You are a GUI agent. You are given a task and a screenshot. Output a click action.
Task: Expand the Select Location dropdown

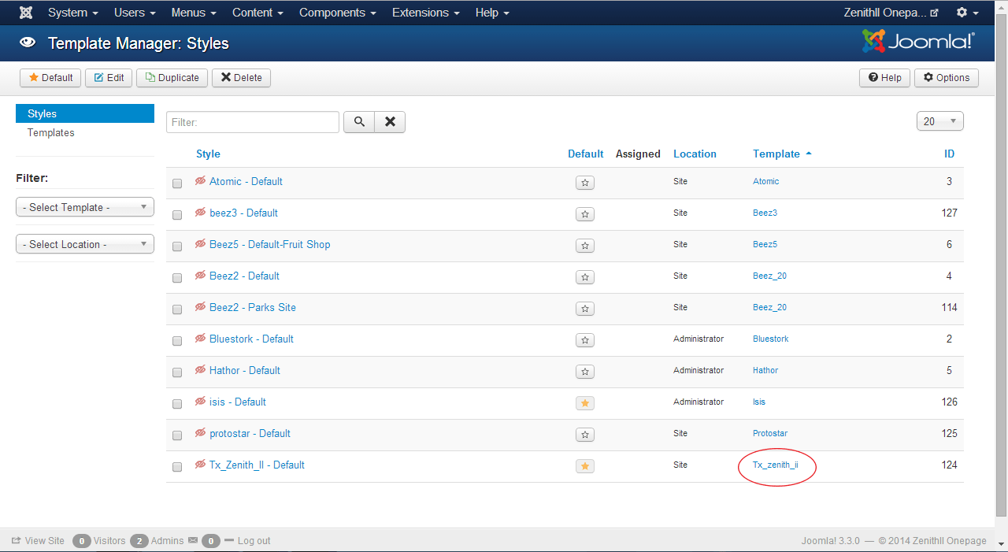(85, 244)
